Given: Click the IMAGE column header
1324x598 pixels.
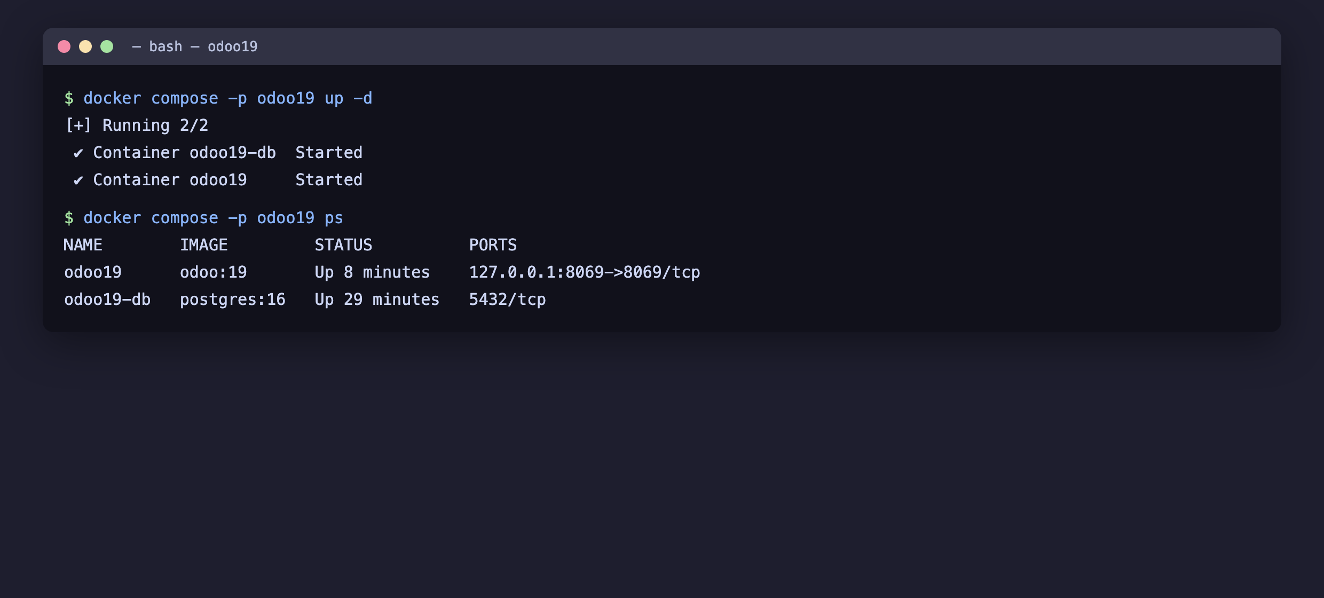Looking at the screenshot, I should 204,245.
